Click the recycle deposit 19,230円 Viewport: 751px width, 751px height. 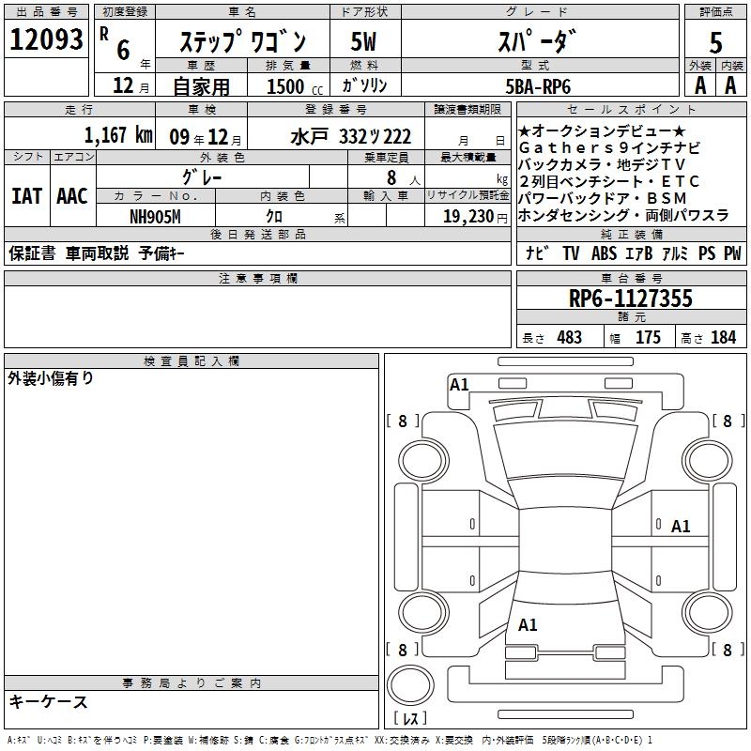click(x=475, y=217)
